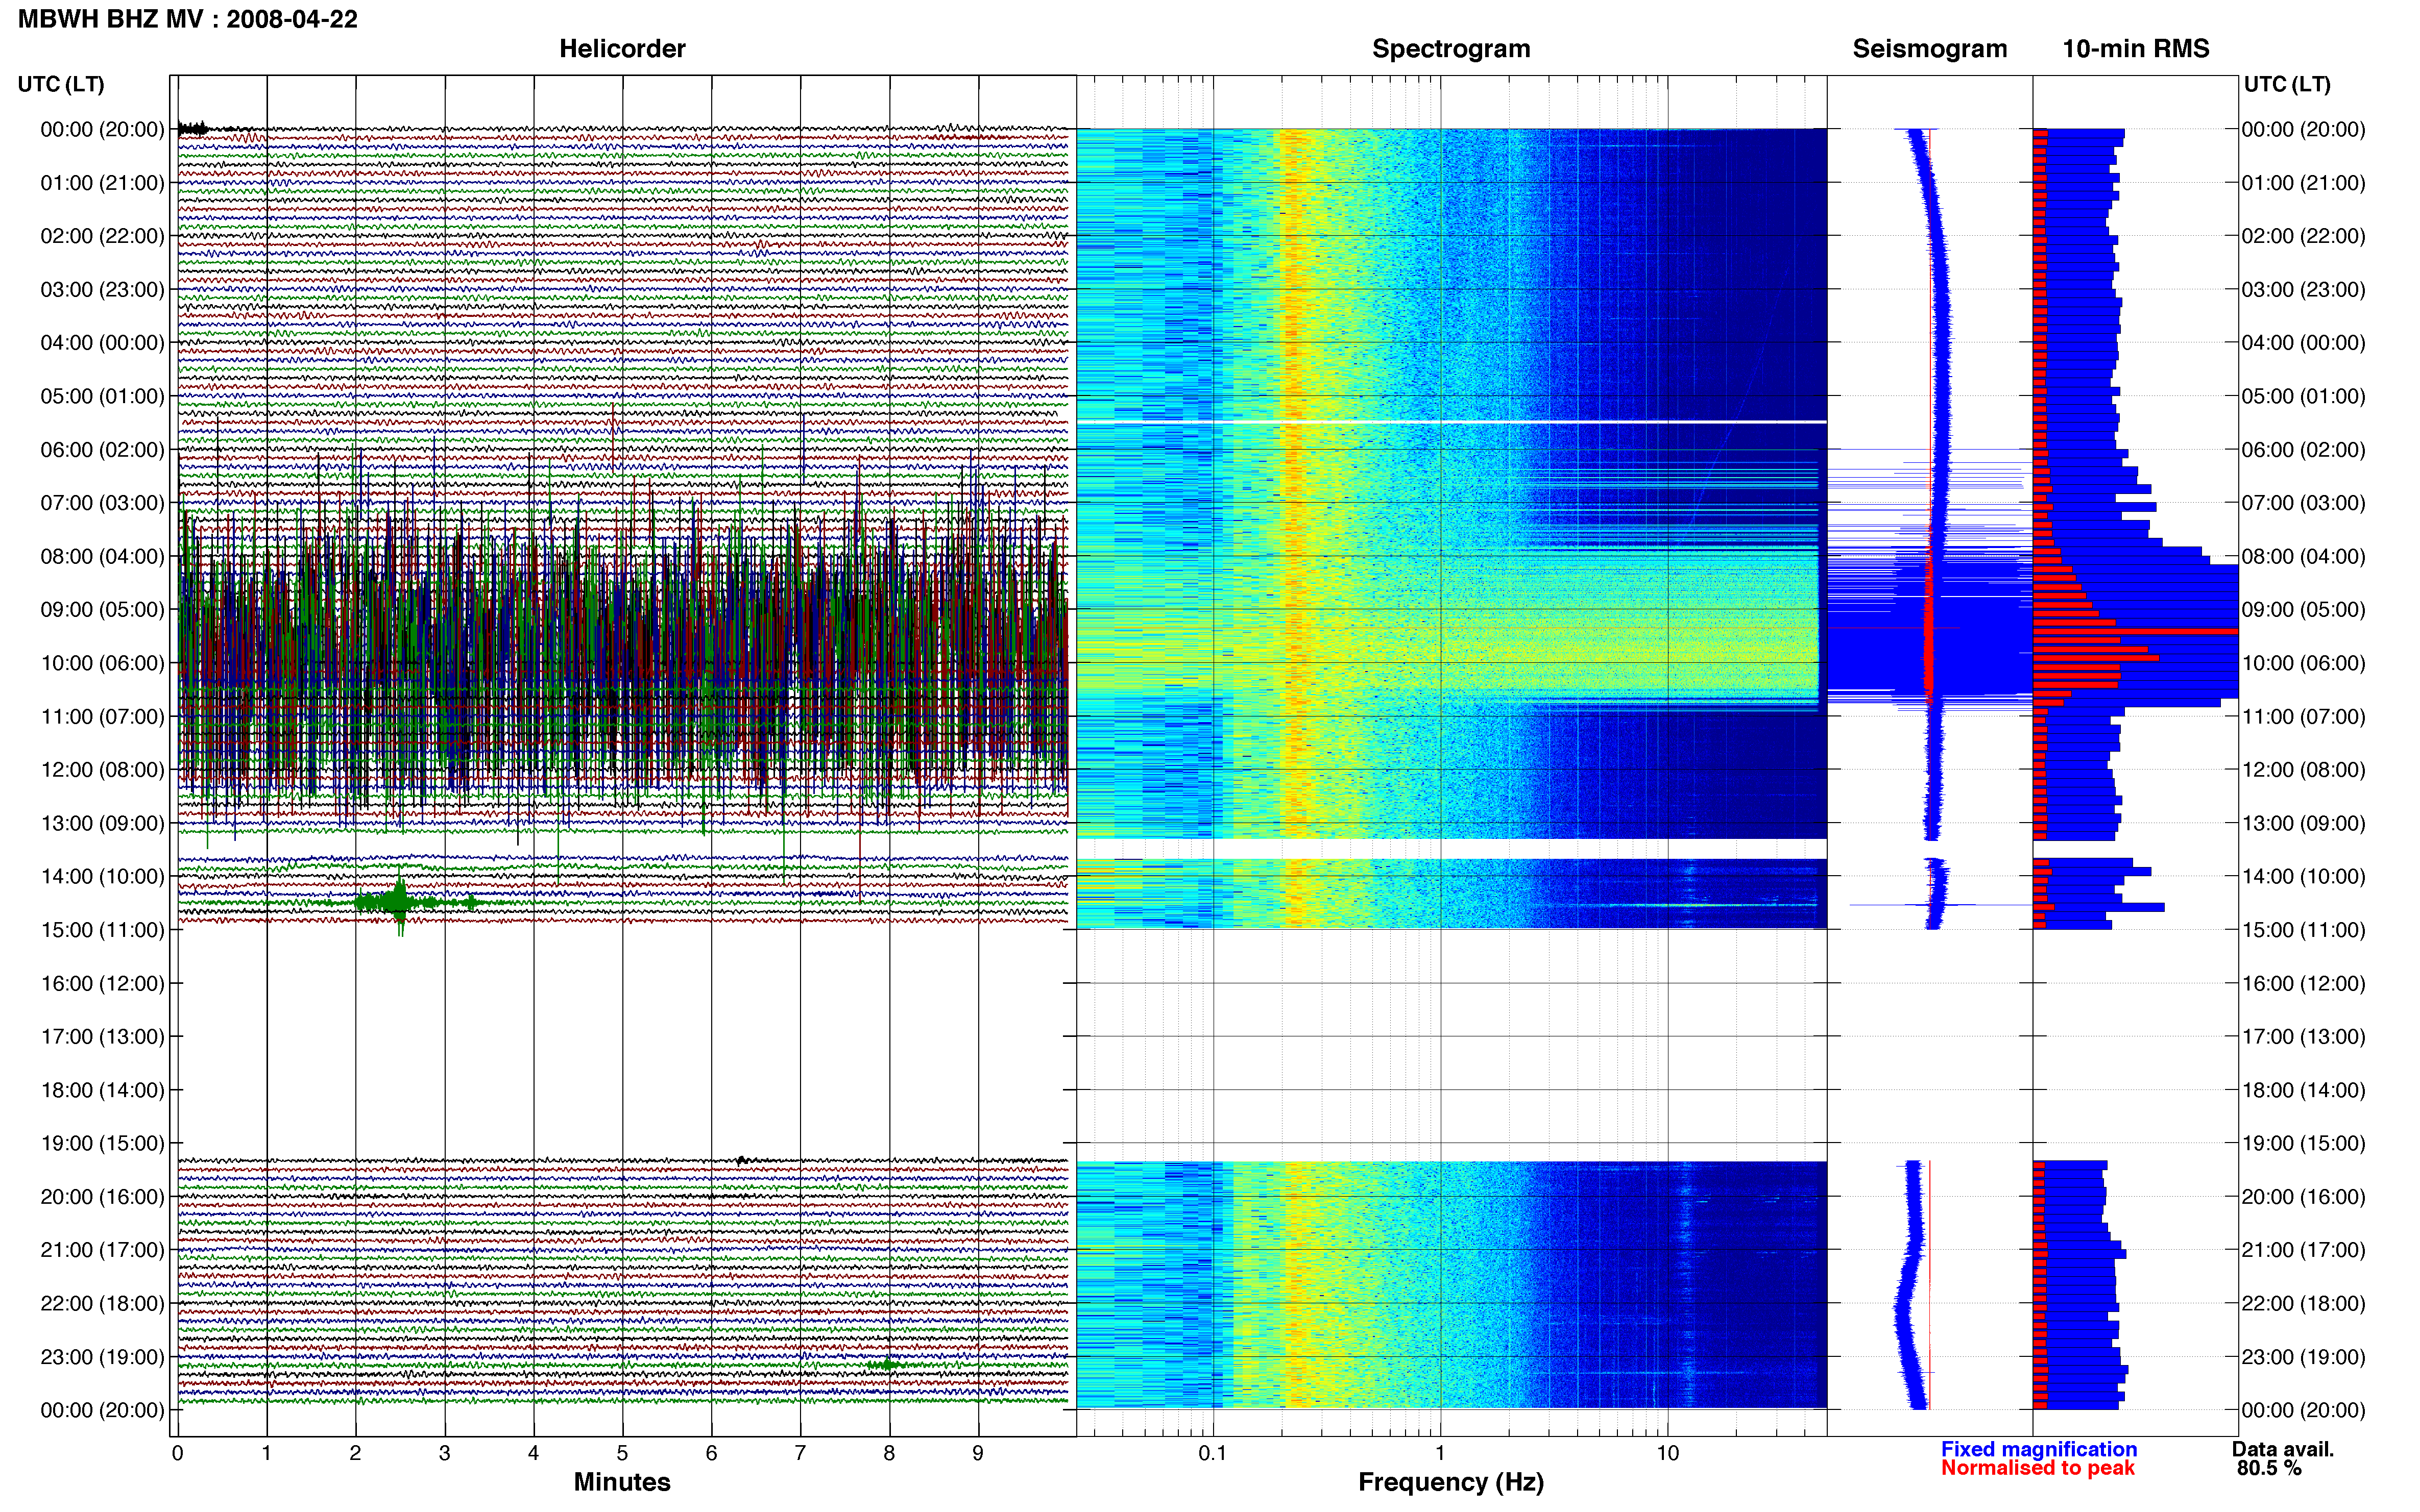
Task: Click RMS-side time label "09:00 (05:00)"
Action: pyautogui.click(x=2304, y=610)
